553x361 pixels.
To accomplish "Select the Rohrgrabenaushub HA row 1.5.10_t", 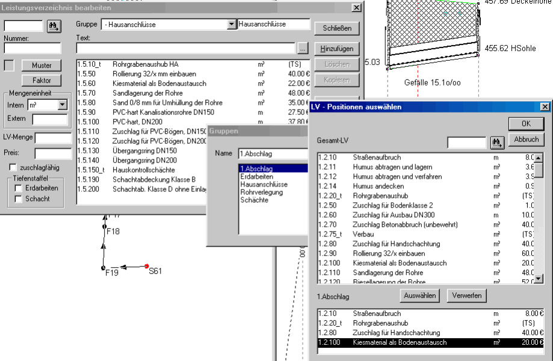I will [x=146, y=64].
